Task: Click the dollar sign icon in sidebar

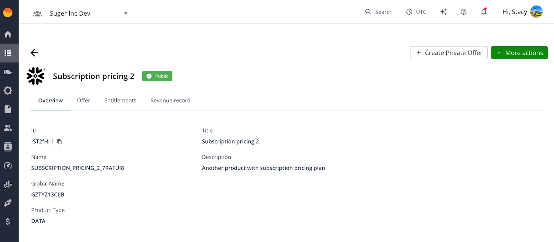Action: point(8,222)
